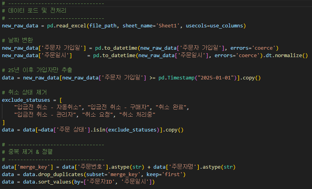Click the Timestamp class name
Viewport: 312px width, 189px height.
pos(181,78)
